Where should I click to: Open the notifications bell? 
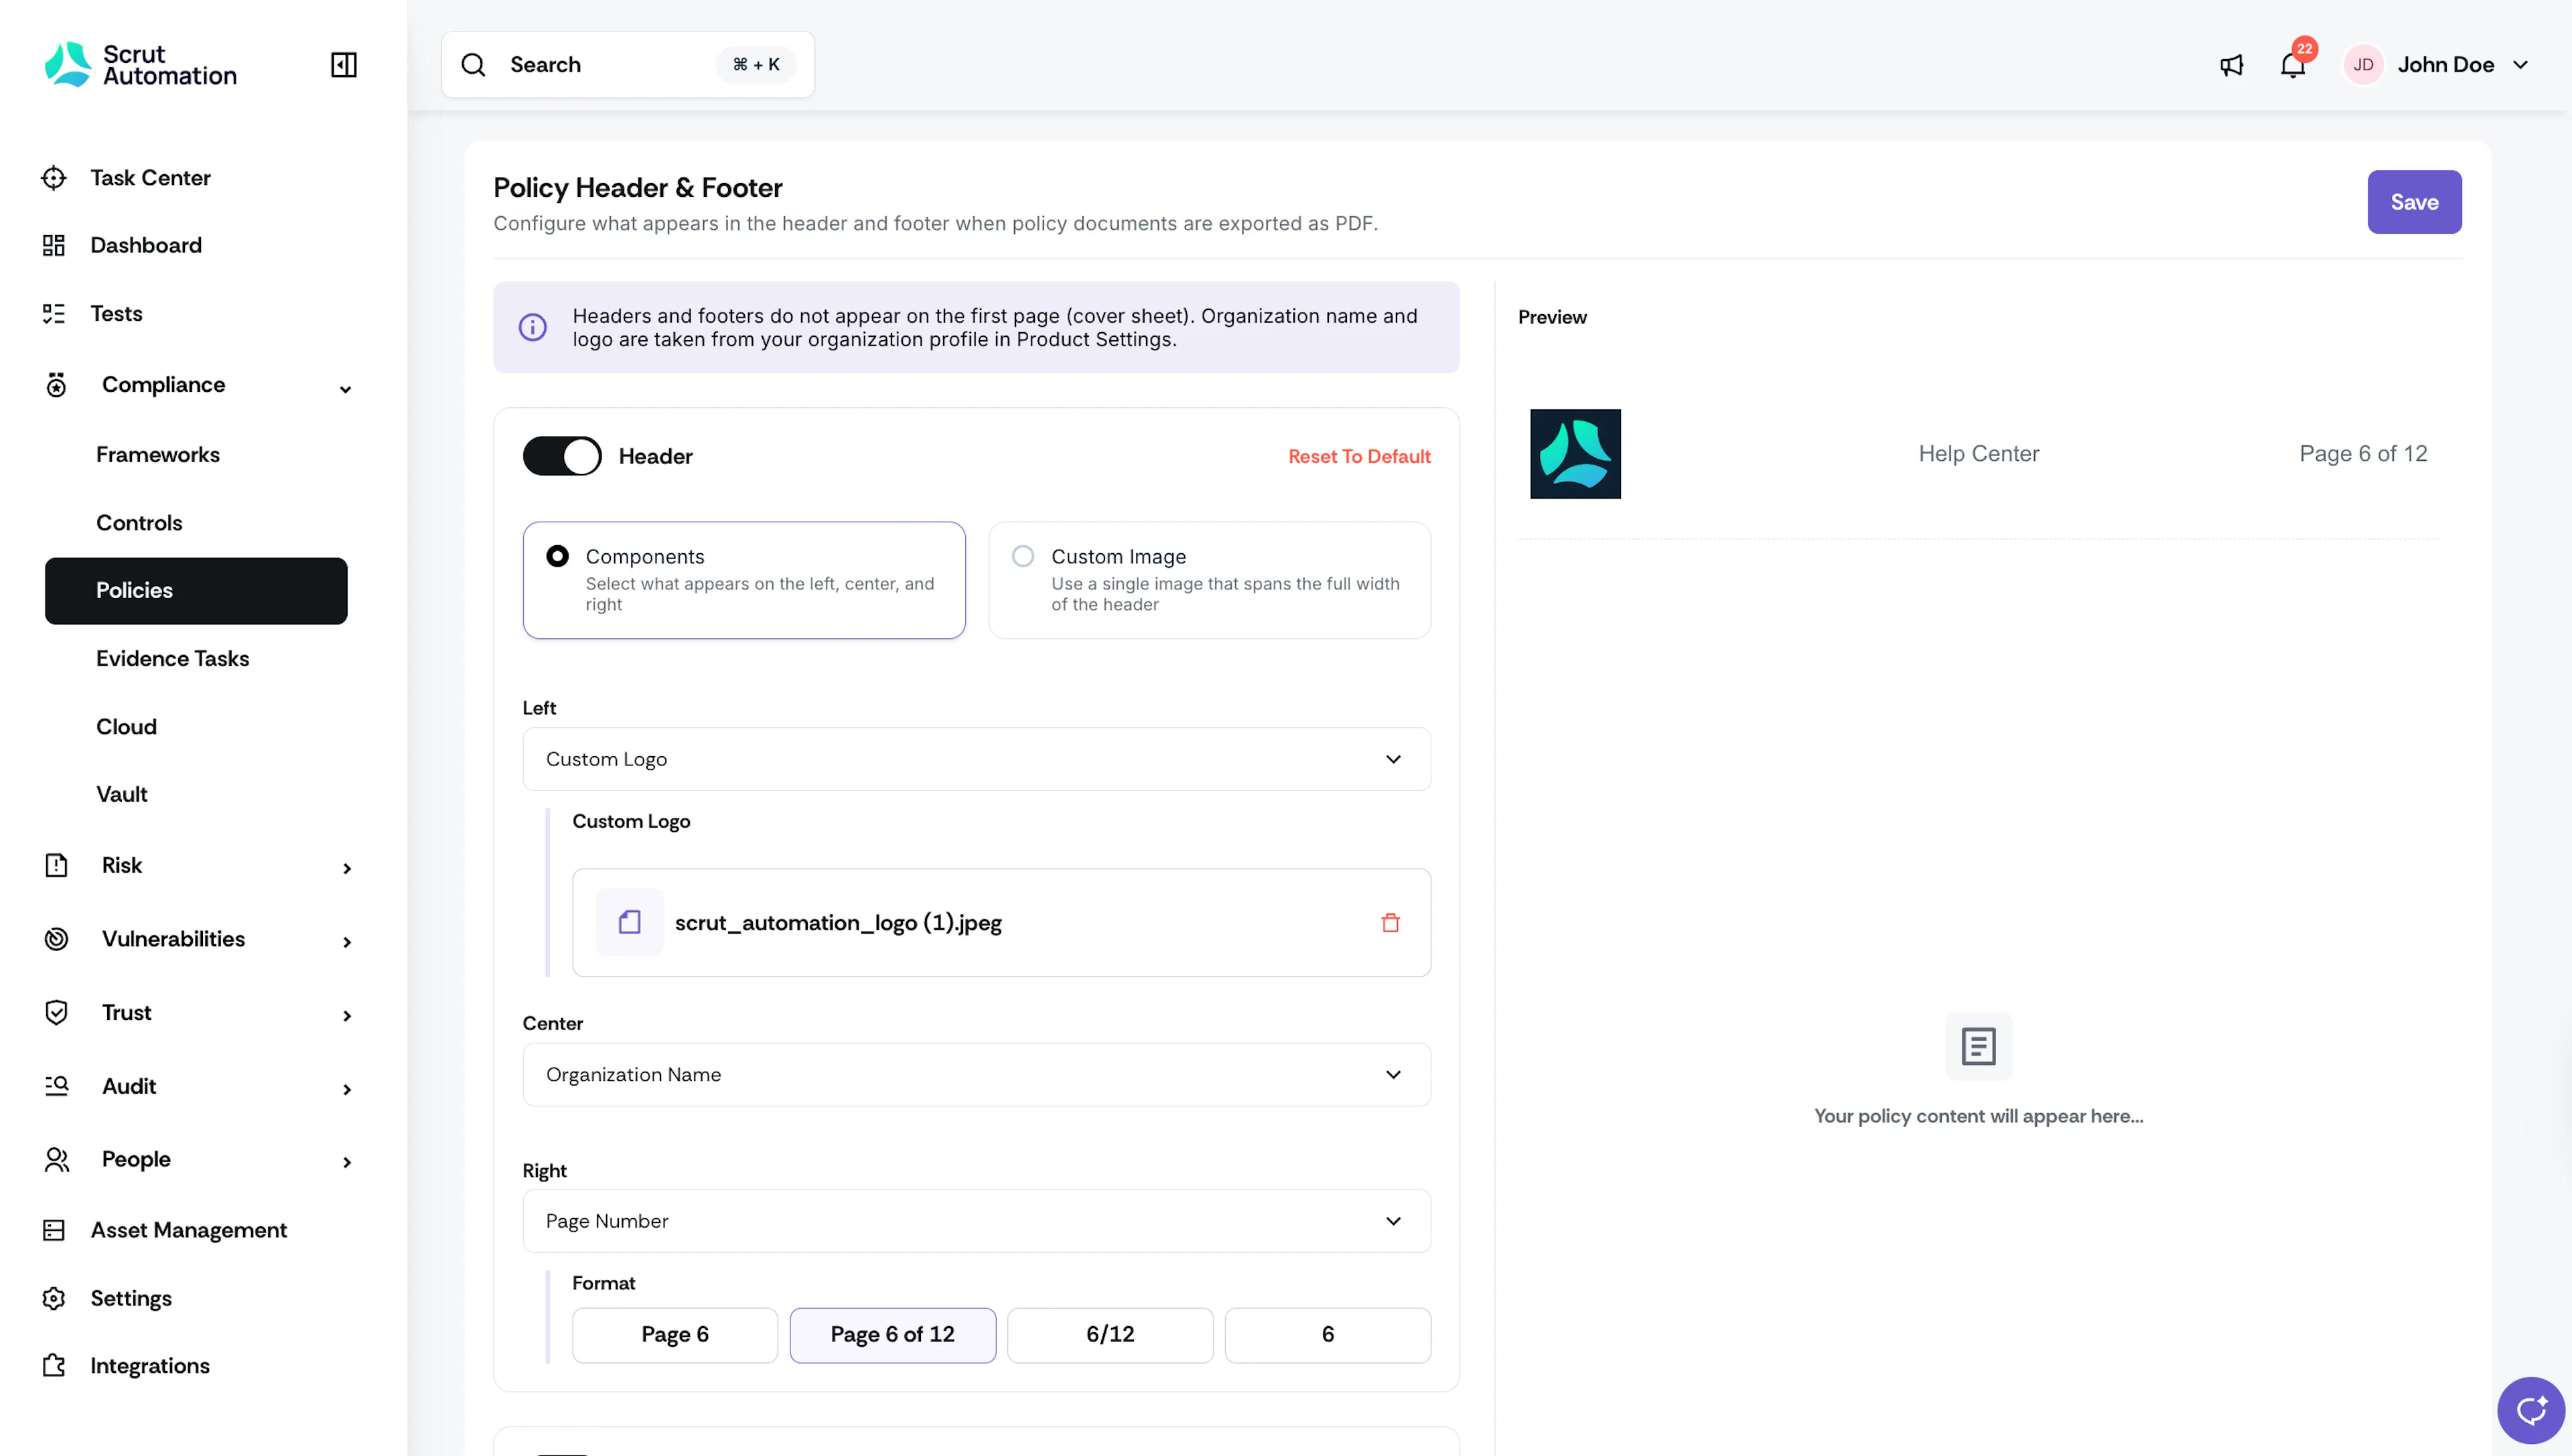(x=2292, y=65)
